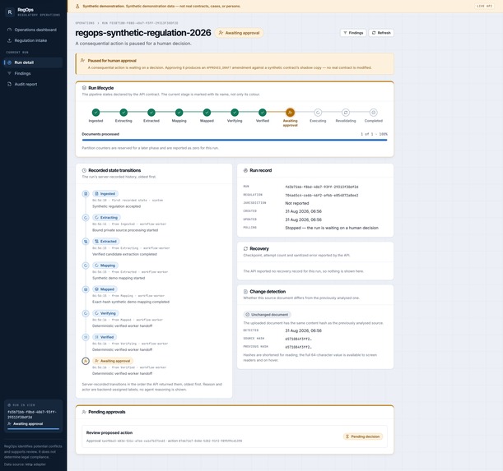This screenshot has width=503, height=471.
Task: Click the Completed lifecycle step circle
Action: click(x=374, y=113)
